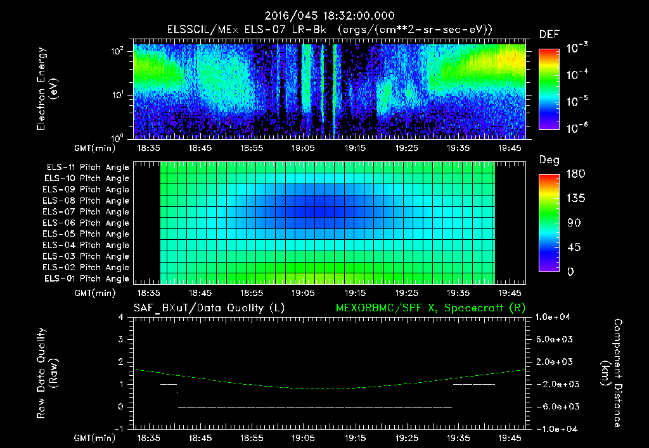Click the 10⁻⁶ value on DEF scale
The width and height of the screenshot is (649, 448).
coord(577,128)
